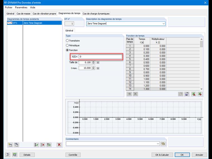This screenshot has height=159, width=212.
Task: Expand the Commentaire dropdown
Action: coord(158,144)
